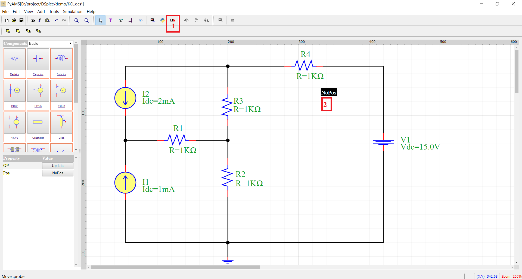
Task: Send selection to back icon
Action: (x=8, y=31)
